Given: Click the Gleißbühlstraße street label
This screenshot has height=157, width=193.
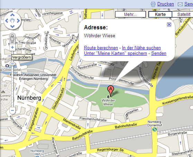Looking at the screenshot, I should click(x=58, y=98).
